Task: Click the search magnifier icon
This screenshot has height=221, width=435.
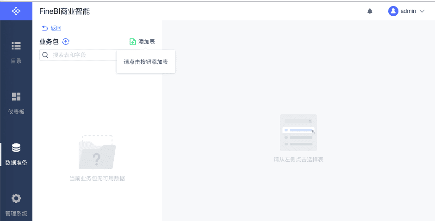Action: pos(45,55)
